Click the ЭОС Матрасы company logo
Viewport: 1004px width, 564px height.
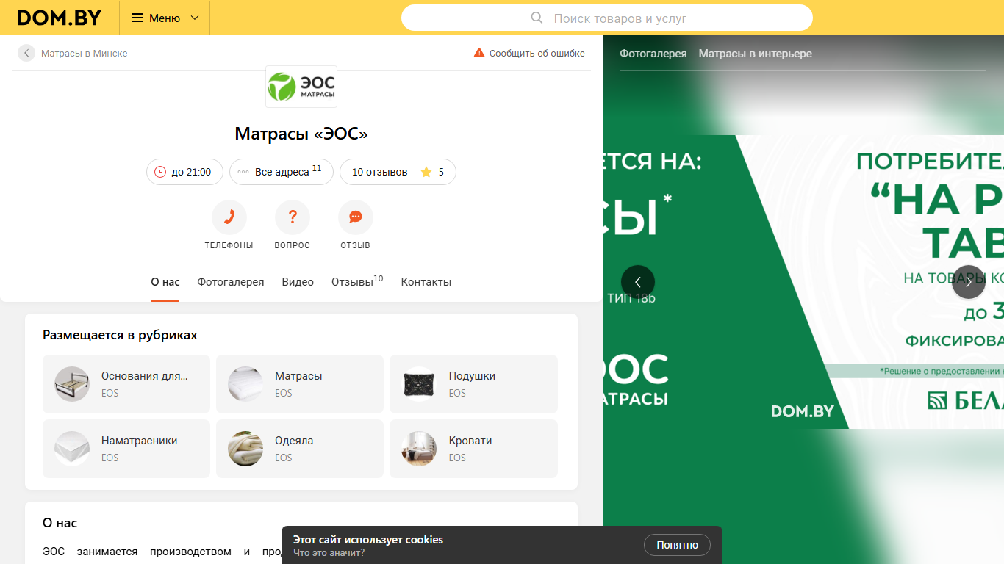click(x=301, y=87)
